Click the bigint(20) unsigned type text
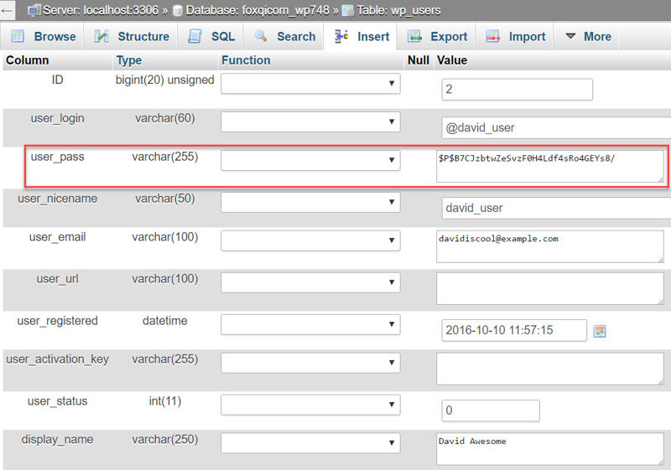 pos(164,80)
